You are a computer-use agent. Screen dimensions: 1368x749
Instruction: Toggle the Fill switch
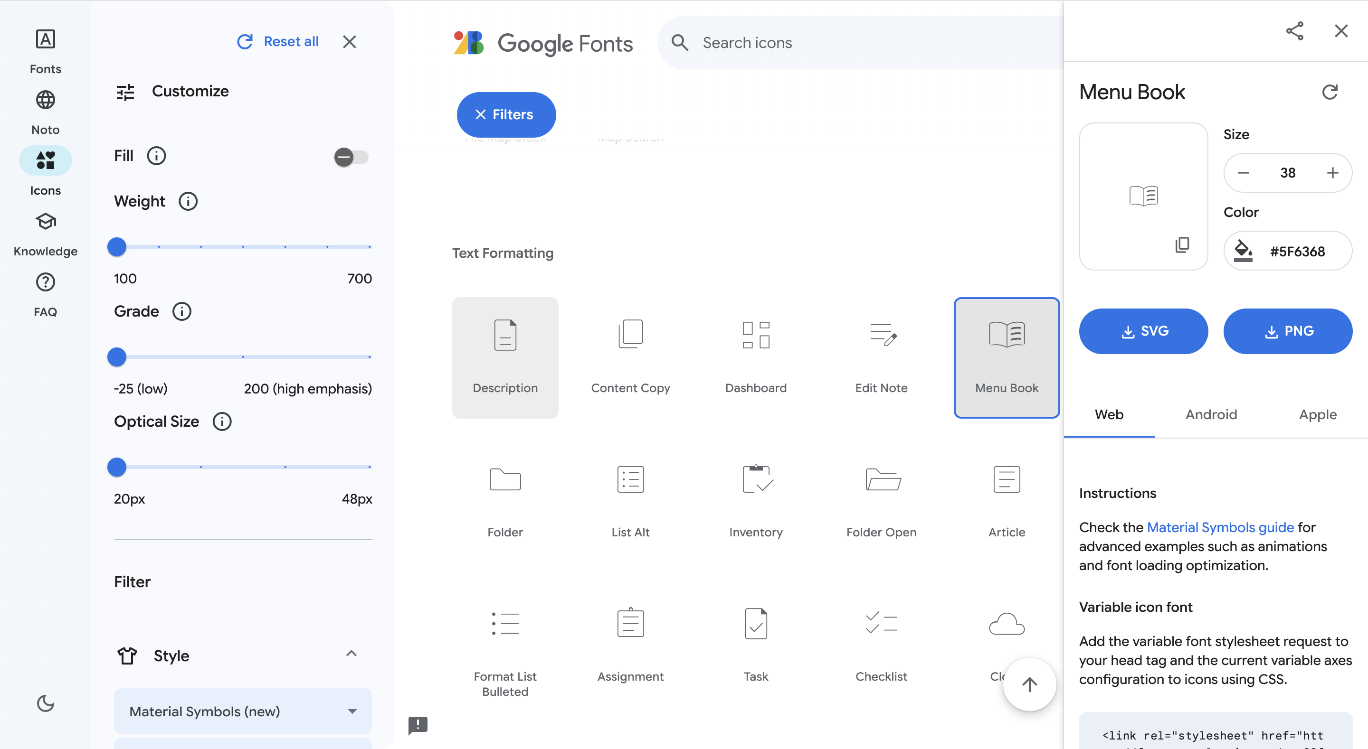pos(351,157)
